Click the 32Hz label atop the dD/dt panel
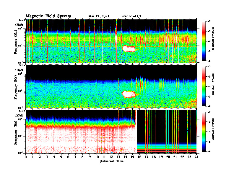Image resolution: width=234 pixels, height=180 pixels. click(x=22, y=65)
